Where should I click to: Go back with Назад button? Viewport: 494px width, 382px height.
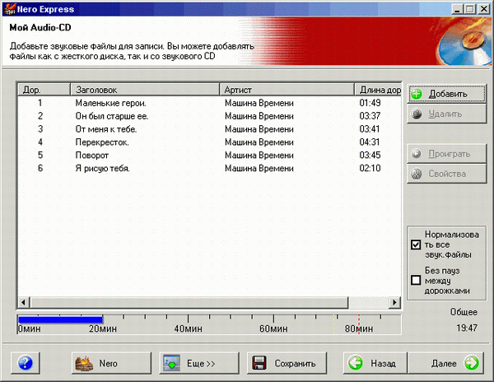click(x=375, y=363)
